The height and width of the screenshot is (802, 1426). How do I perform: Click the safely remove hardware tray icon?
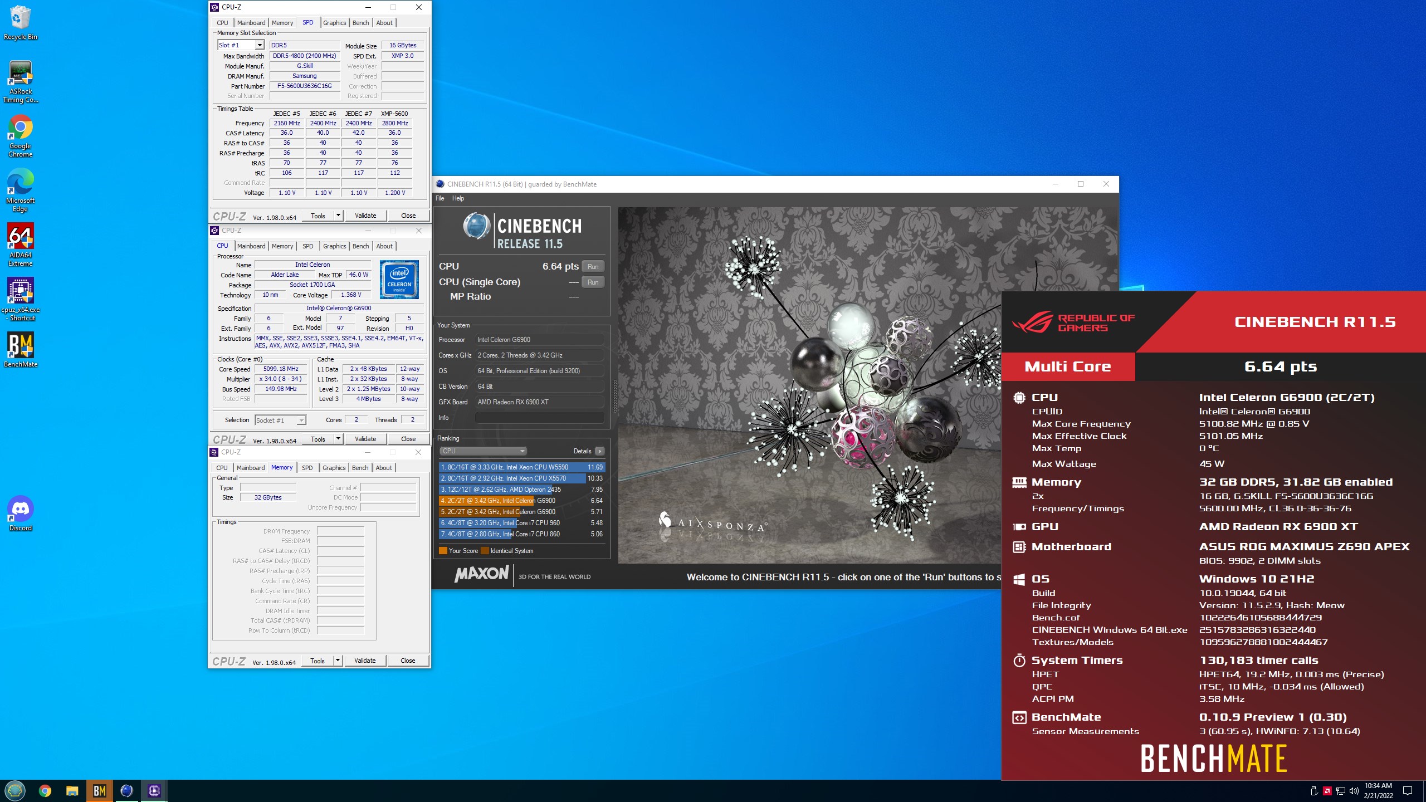1313,791
